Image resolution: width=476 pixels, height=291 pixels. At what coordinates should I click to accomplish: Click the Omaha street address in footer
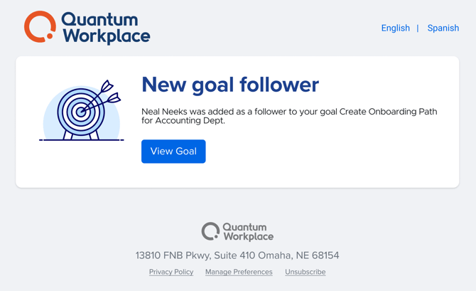click(x=237, y=255)
